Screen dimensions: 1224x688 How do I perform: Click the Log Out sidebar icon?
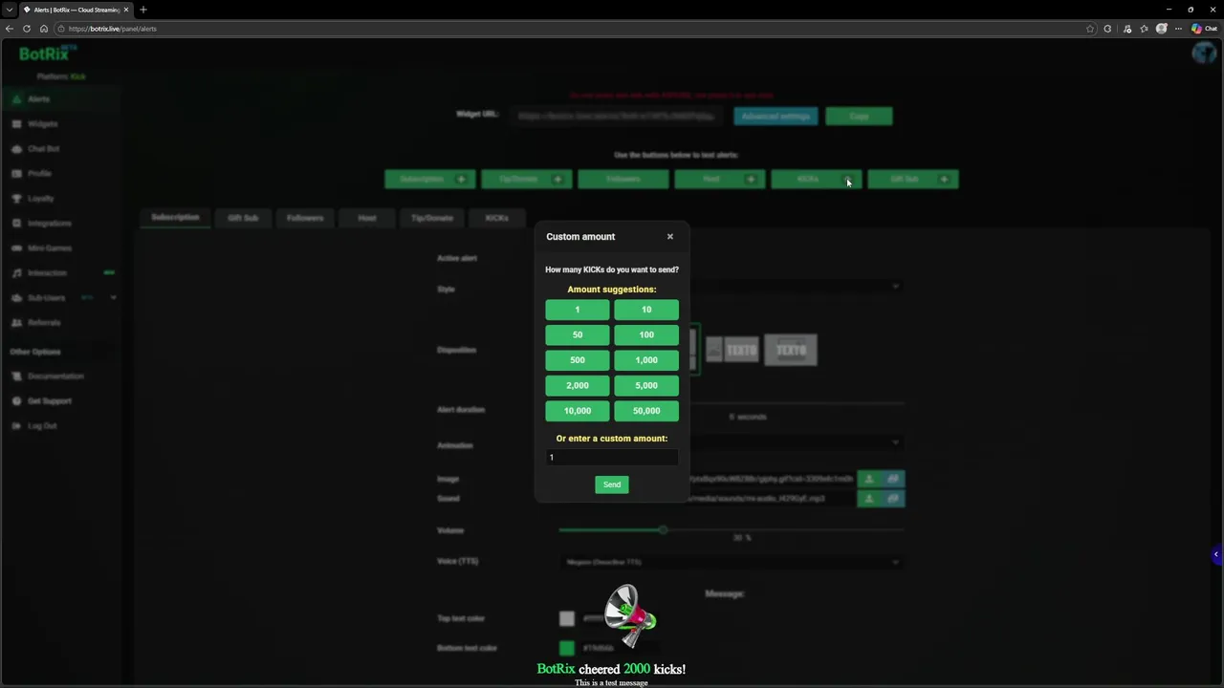point(16,426)
